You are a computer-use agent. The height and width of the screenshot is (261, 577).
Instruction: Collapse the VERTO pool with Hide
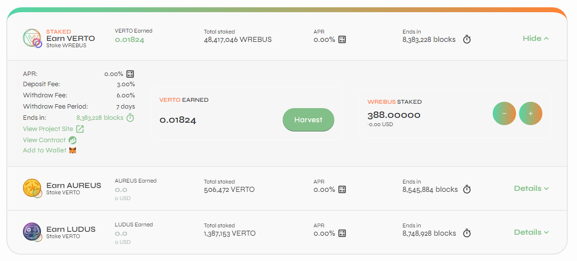click(x=536, y=38)
